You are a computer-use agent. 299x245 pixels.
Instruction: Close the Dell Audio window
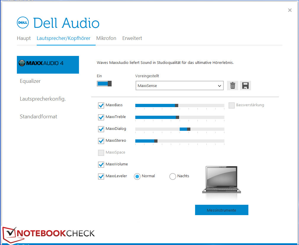[290, 10]
